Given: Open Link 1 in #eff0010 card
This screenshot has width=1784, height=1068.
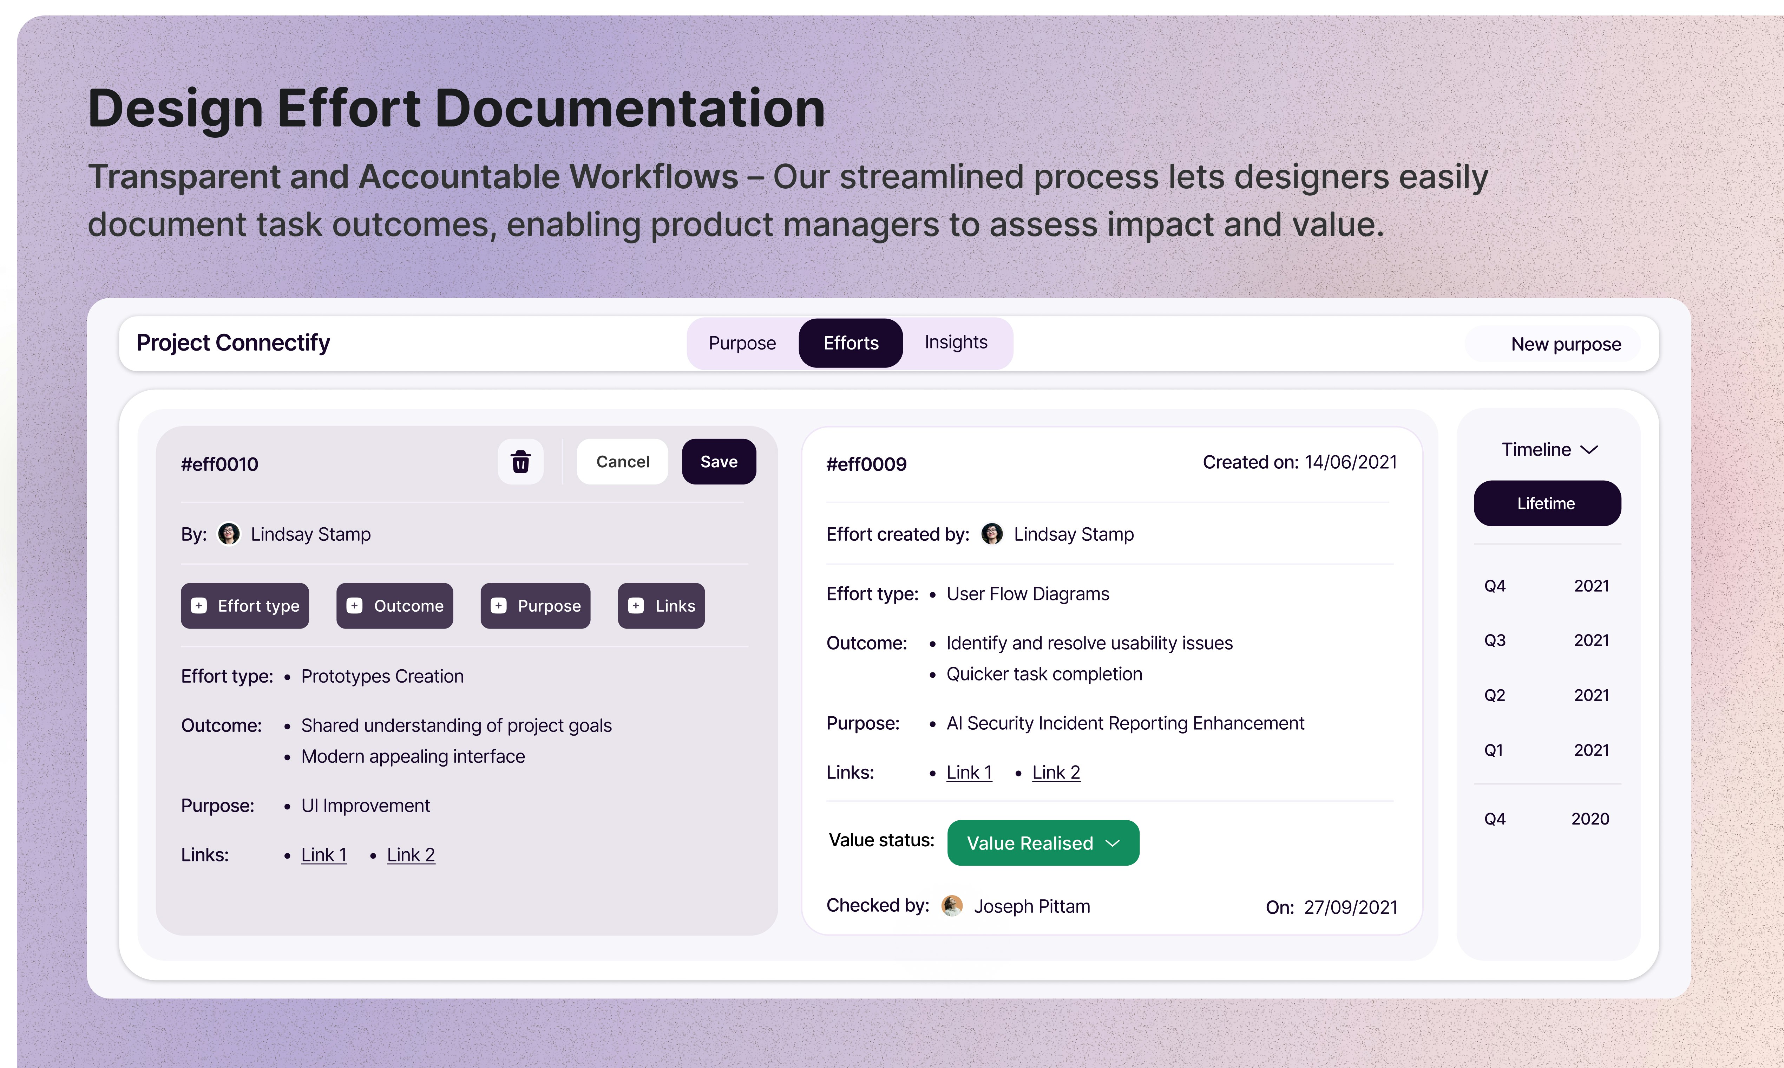Looking at the screenshot, I should coord(324,855).
